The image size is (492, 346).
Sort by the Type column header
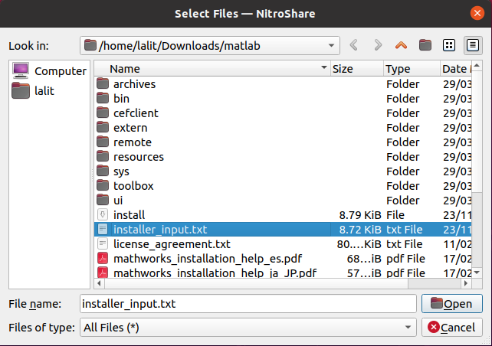pyautogui.click(x=412, y=69)
